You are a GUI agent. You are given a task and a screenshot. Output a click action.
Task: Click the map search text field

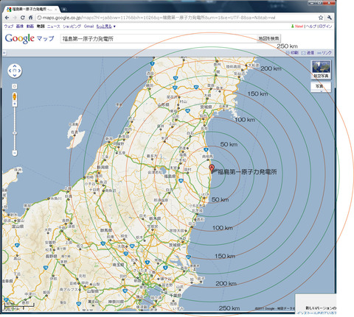point(159,39)
